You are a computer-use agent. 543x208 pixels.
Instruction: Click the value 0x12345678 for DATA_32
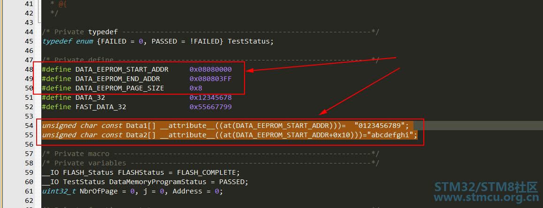click(210, 97)
